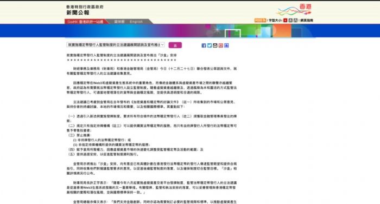Open the press release selection dropdown
This screenshot has height=204, width=380.
pos(116,45)
